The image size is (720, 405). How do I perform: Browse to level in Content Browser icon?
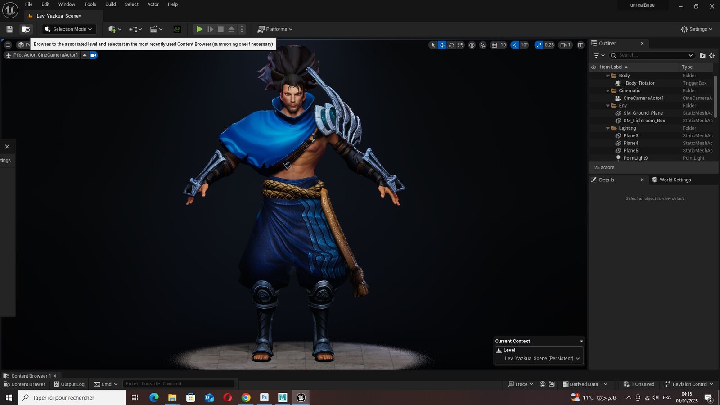pyautogui.click(x=26, y=29)
